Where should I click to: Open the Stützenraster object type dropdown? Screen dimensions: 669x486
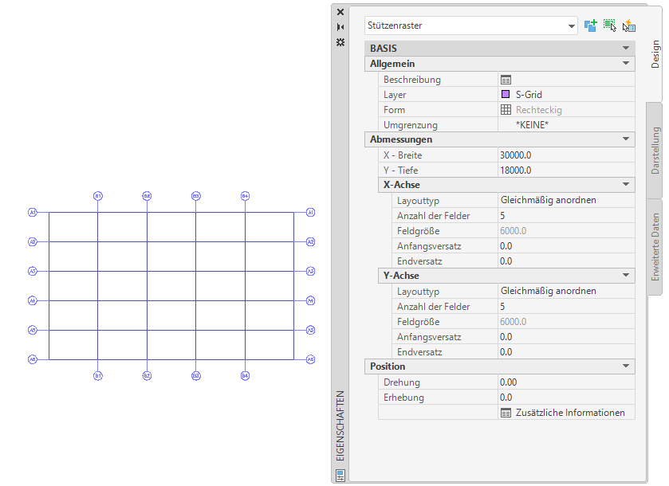572,26
